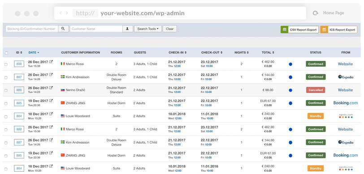The height and width of the screenshot is (174, 364).
Task: Tick the checkbox for the first 884 booking
Action: click(x=6, y=117)
